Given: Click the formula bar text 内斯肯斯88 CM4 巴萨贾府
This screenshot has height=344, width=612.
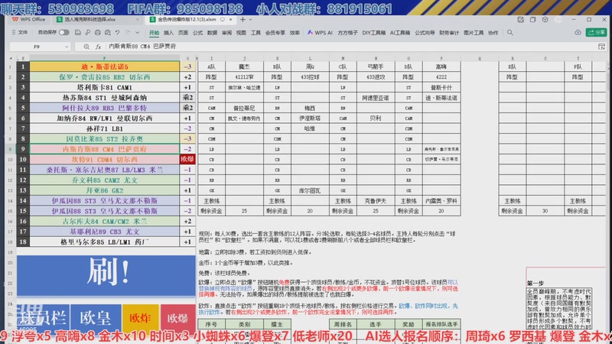Looking at the screenshot, I should coord(142,47).
